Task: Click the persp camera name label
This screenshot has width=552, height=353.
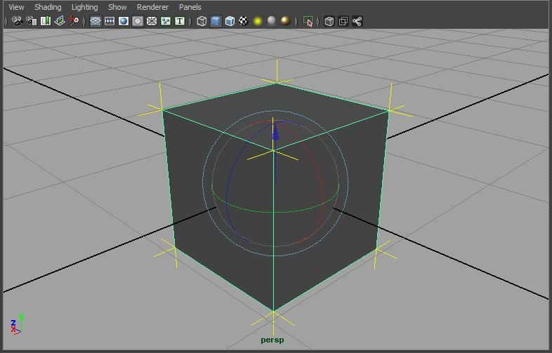Action: click(x=272, y=340)
